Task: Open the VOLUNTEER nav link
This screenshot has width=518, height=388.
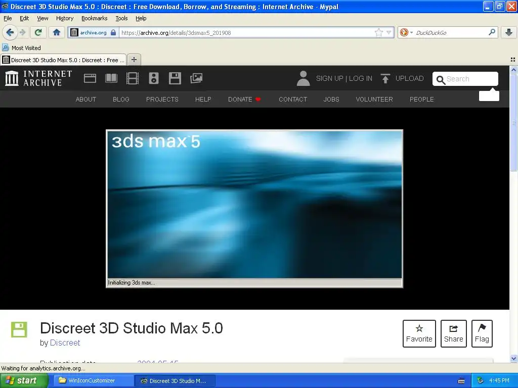Action: (374, 100)
